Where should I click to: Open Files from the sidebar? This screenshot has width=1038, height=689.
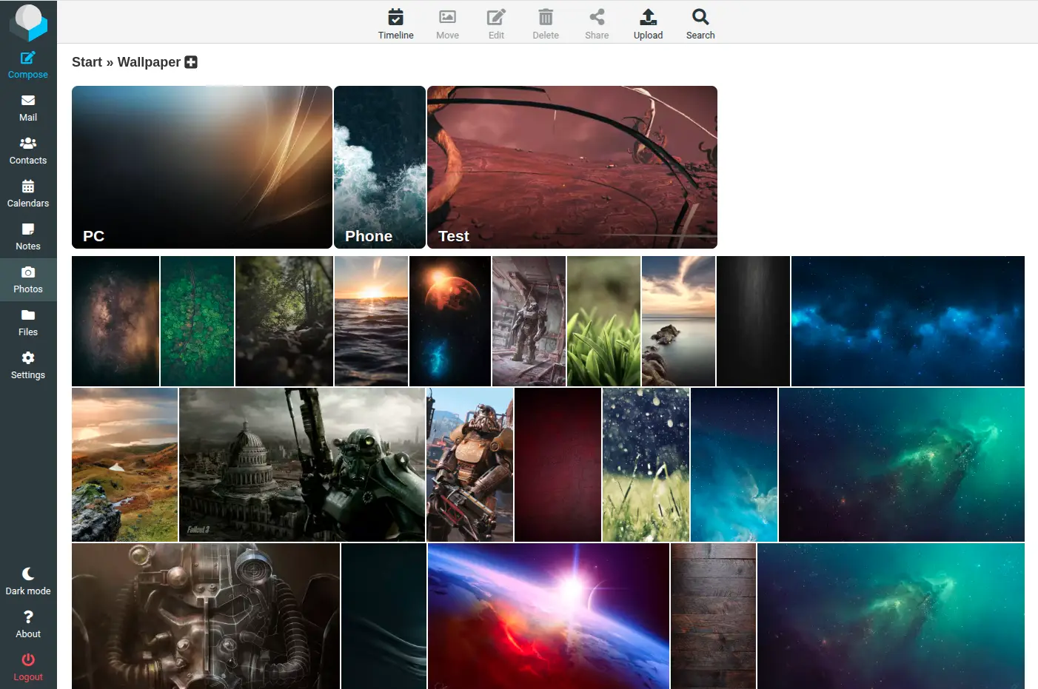coord(28,323)
